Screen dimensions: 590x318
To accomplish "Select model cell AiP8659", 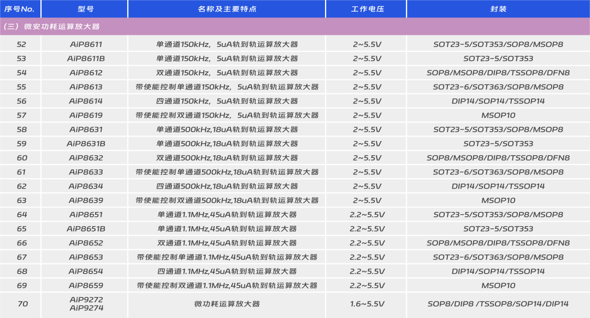I will pos(86,285).
